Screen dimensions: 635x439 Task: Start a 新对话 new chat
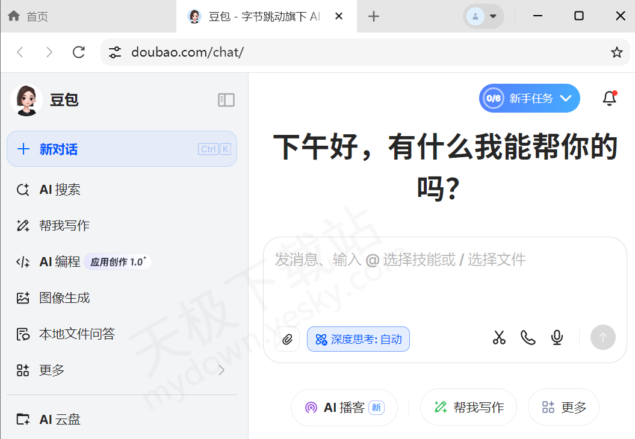click(x=122, y=149)
